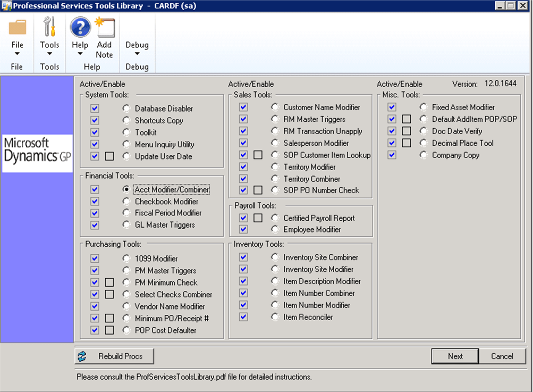Image resolution: width=533 pixels, height=392 pixels.
Task: Select the Company Copy radio button
Action: [x=423, y=155]
